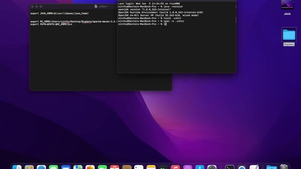This screenshot has width=301, height=169.
Task: Click the underlined word 'Bigdata' in .zshrc path
Action: tap(87, 22)
